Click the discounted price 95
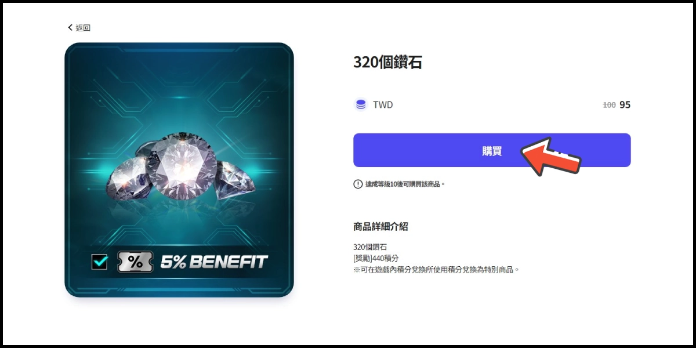This screenshot has height=348, width=696. [x=625, y=105]
